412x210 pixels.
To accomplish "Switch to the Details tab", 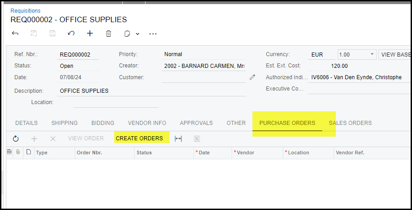I will 26,123.
